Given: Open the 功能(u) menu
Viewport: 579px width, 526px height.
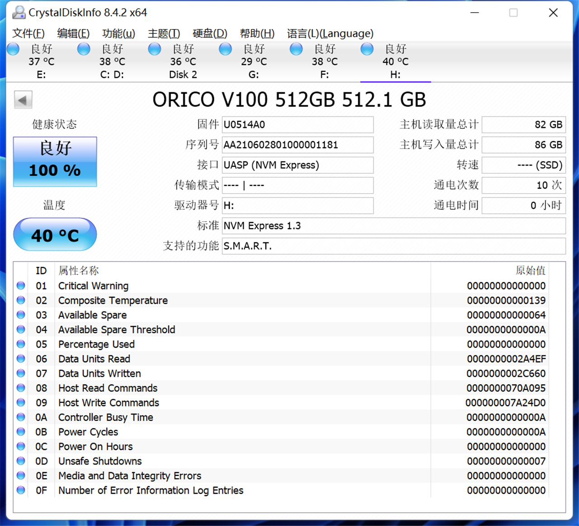Looking at the screenshot, I should click(x=119, y=33).
